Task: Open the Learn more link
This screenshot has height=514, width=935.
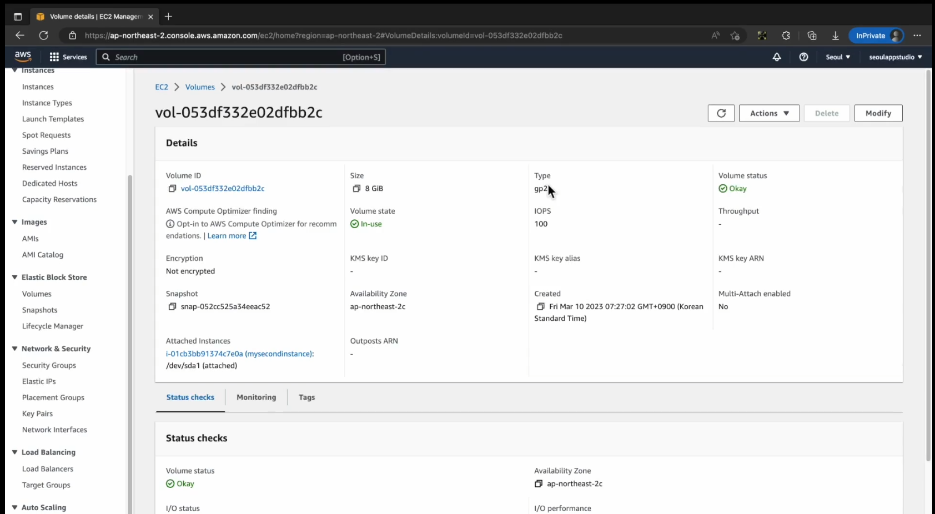Action: [232, 236]
